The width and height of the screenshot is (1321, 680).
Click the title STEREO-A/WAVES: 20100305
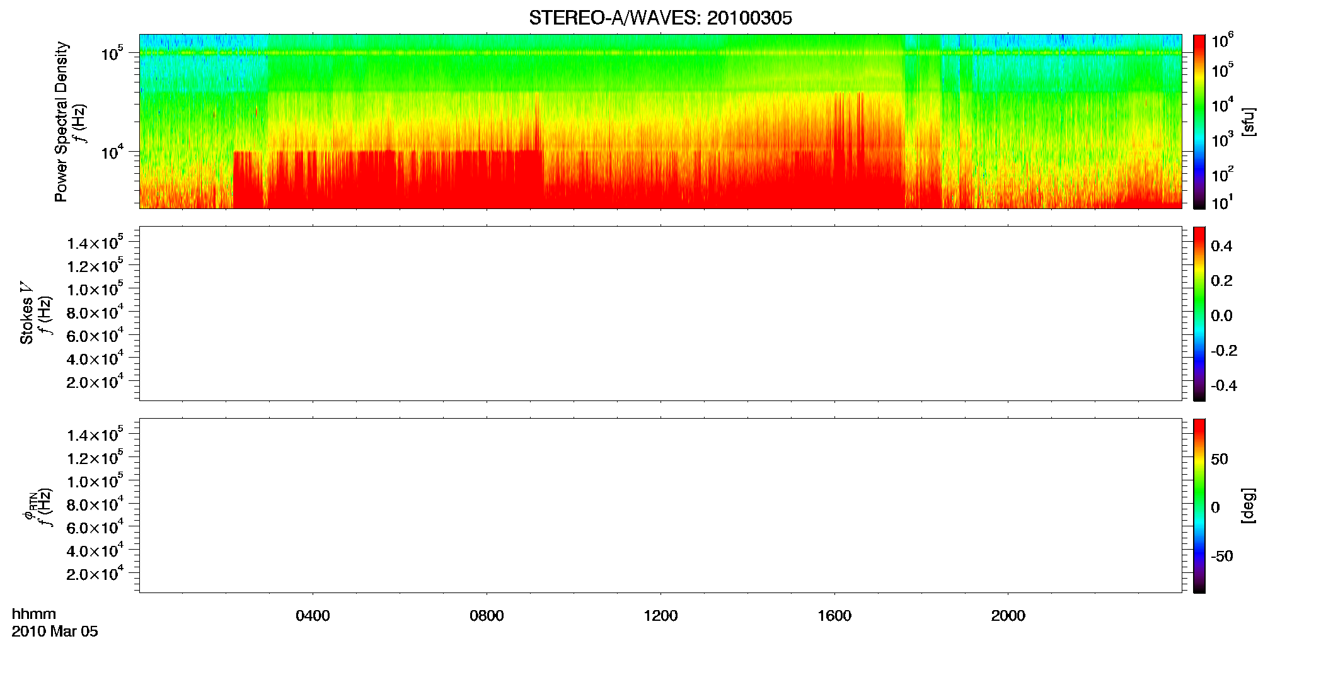coord(660,18)
